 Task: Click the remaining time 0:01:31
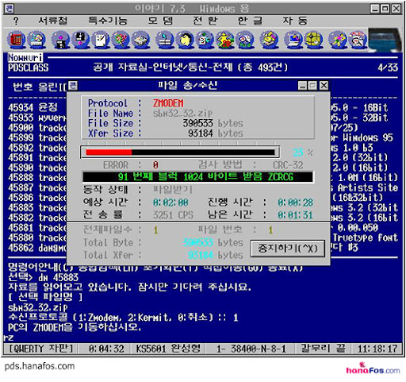295,215
